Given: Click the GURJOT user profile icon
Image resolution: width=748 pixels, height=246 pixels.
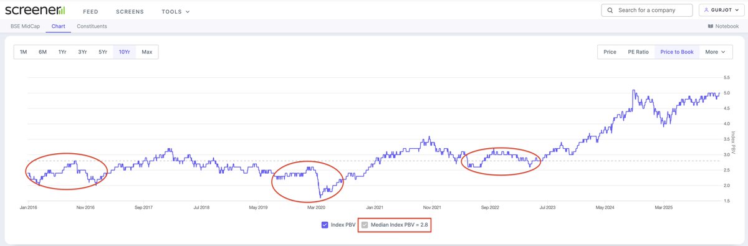Looking at the screenshot, I should pos(706,11).
